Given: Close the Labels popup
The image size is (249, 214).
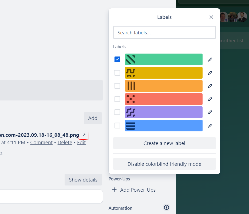Looking at the screenshot, I should (211, 17).
